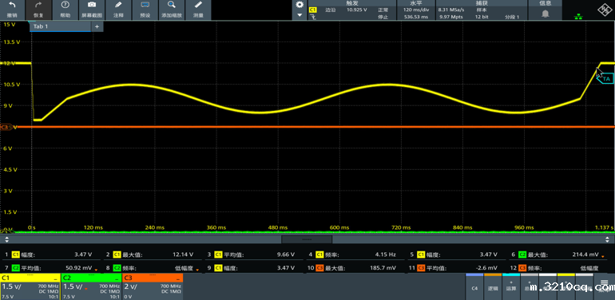Select measurement 4 C1 频率 4.15 Hz
The image size is (615, 300).
(355, 255)
